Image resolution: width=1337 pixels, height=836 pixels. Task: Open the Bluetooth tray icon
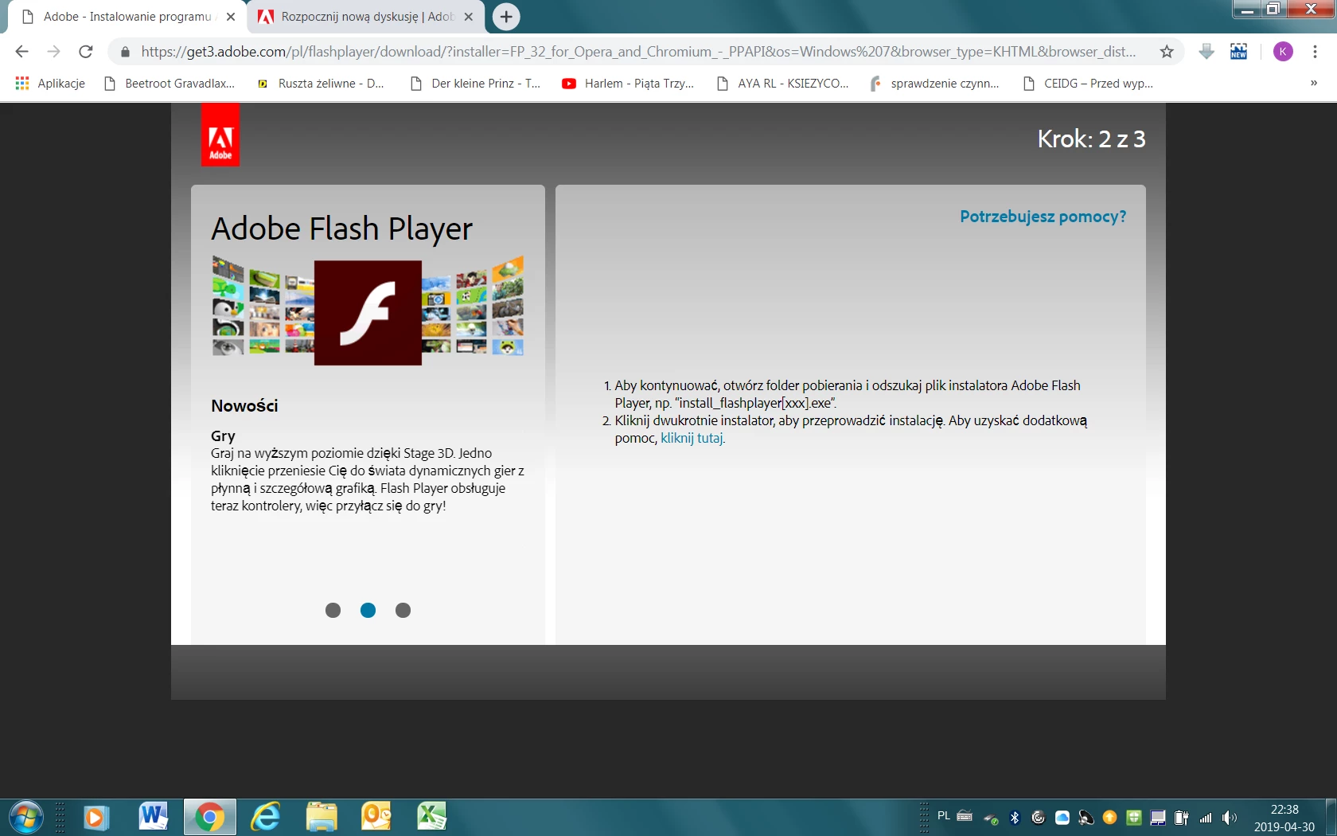tap(1015, 818)
